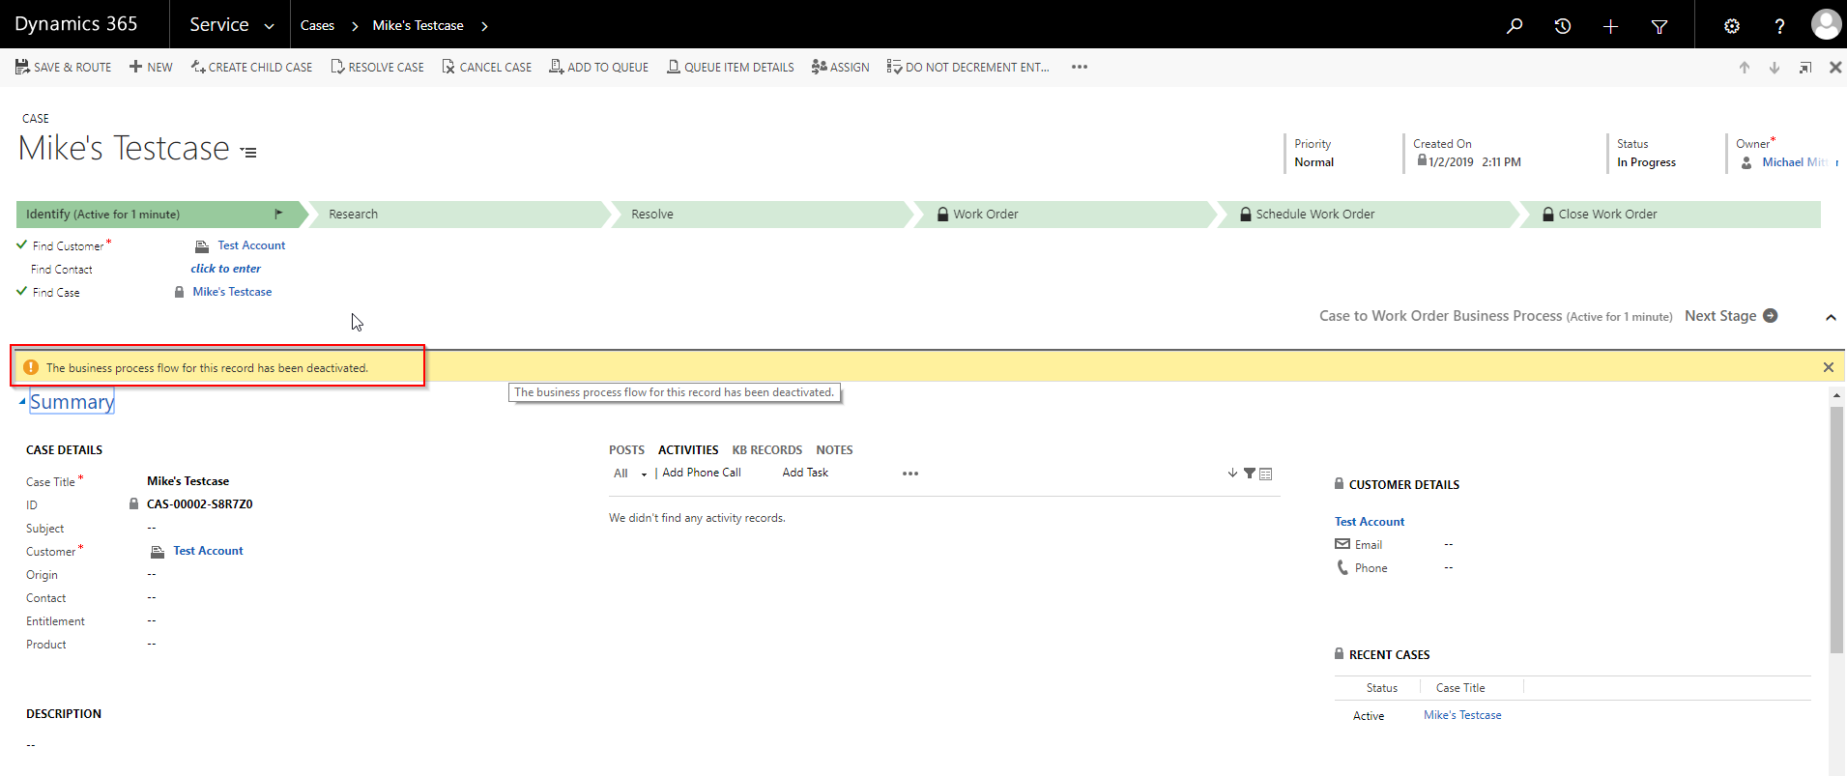Viewport: 1847px width, 776px height.
Task: Open recently viewed items clock icon
Action: click(1563, 26)
